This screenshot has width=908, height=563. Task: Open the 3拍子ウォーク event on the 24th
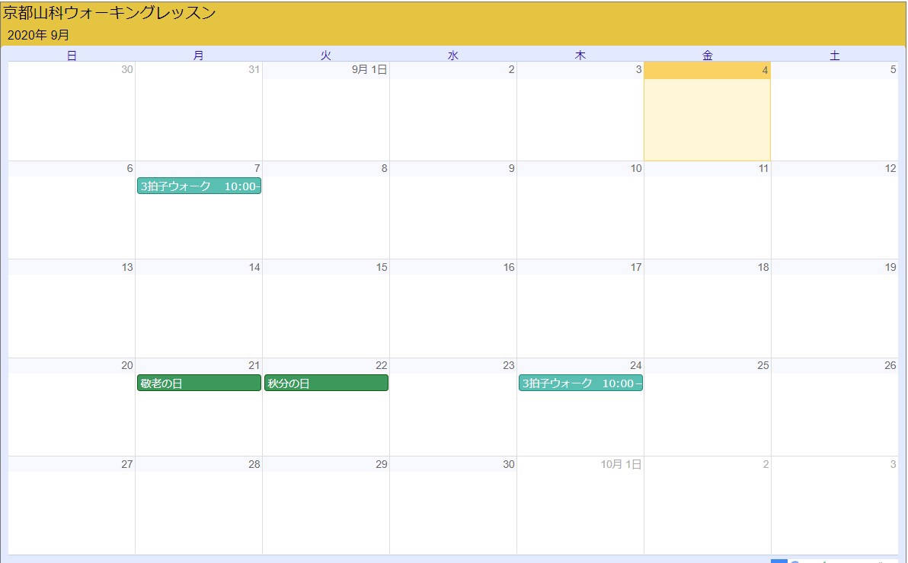click(x=580, y=383)
